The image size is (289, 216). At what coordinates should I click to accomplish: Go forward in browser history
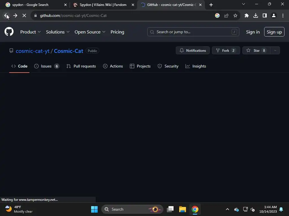(15, 15)
